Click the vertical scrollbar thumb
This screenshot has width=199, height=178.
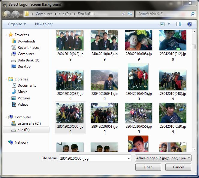point(194,47)
